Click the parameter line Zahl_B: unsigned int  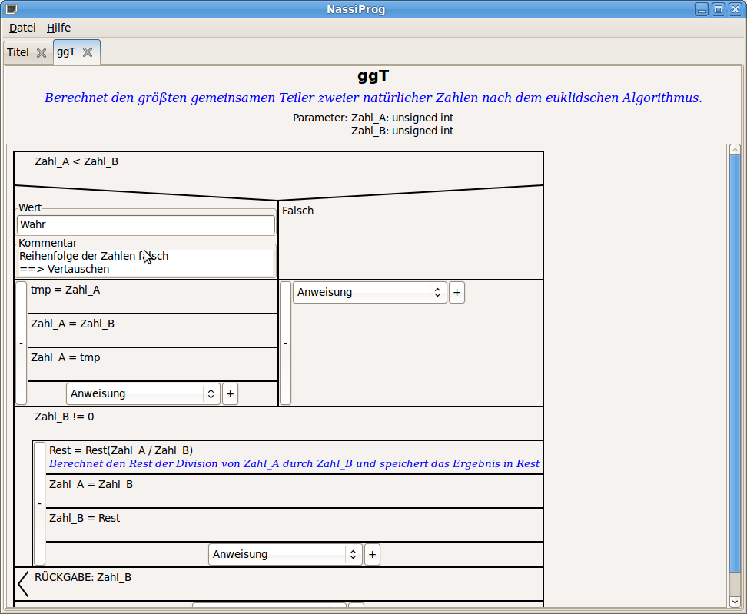[x=403, y=131]
